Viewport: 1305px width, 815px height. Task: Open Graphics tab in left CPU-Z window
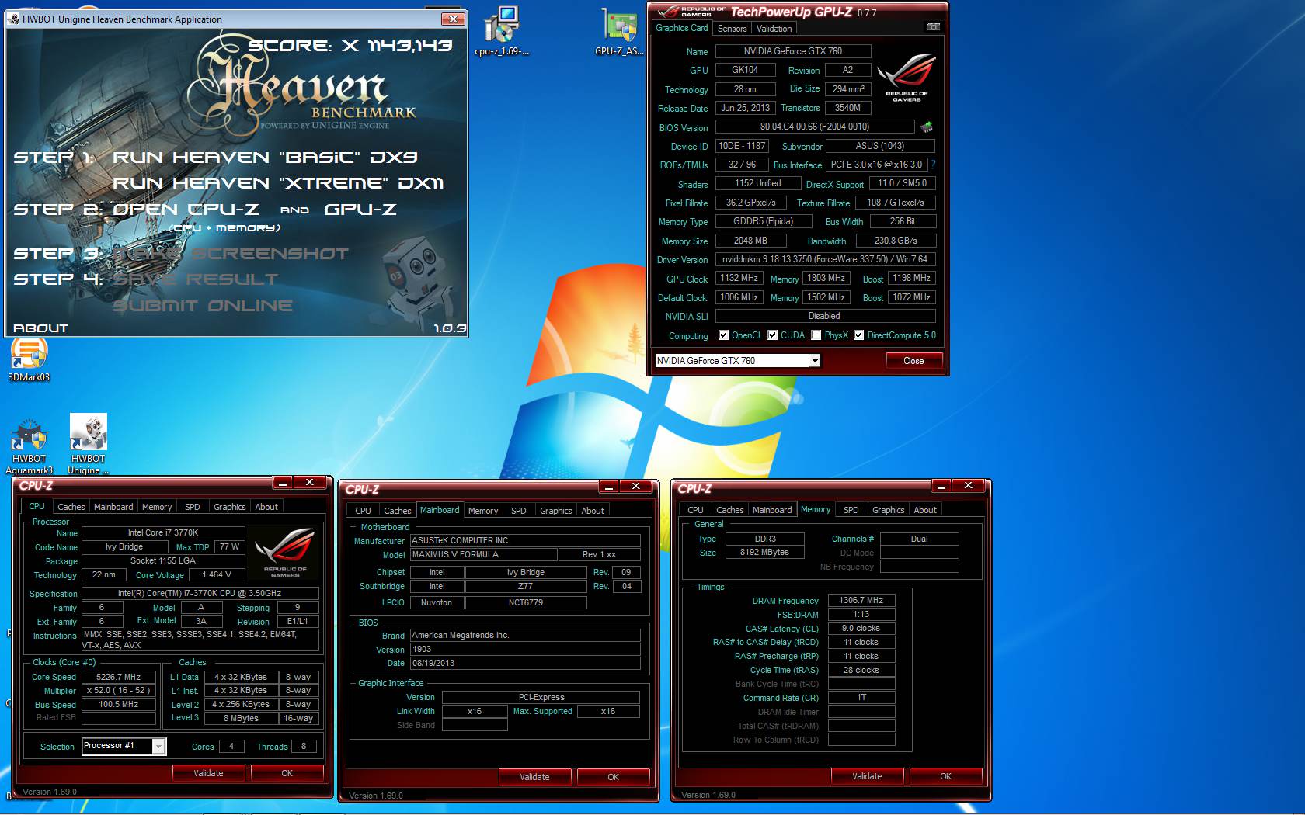pyautogui.click(x=230, y=507)
